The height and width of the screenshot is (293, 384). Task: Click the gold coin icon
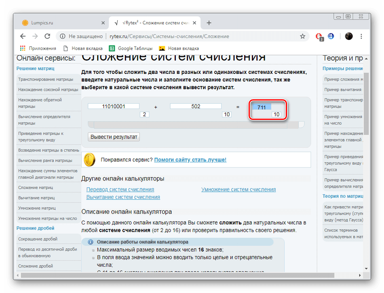tap(89, 160)
